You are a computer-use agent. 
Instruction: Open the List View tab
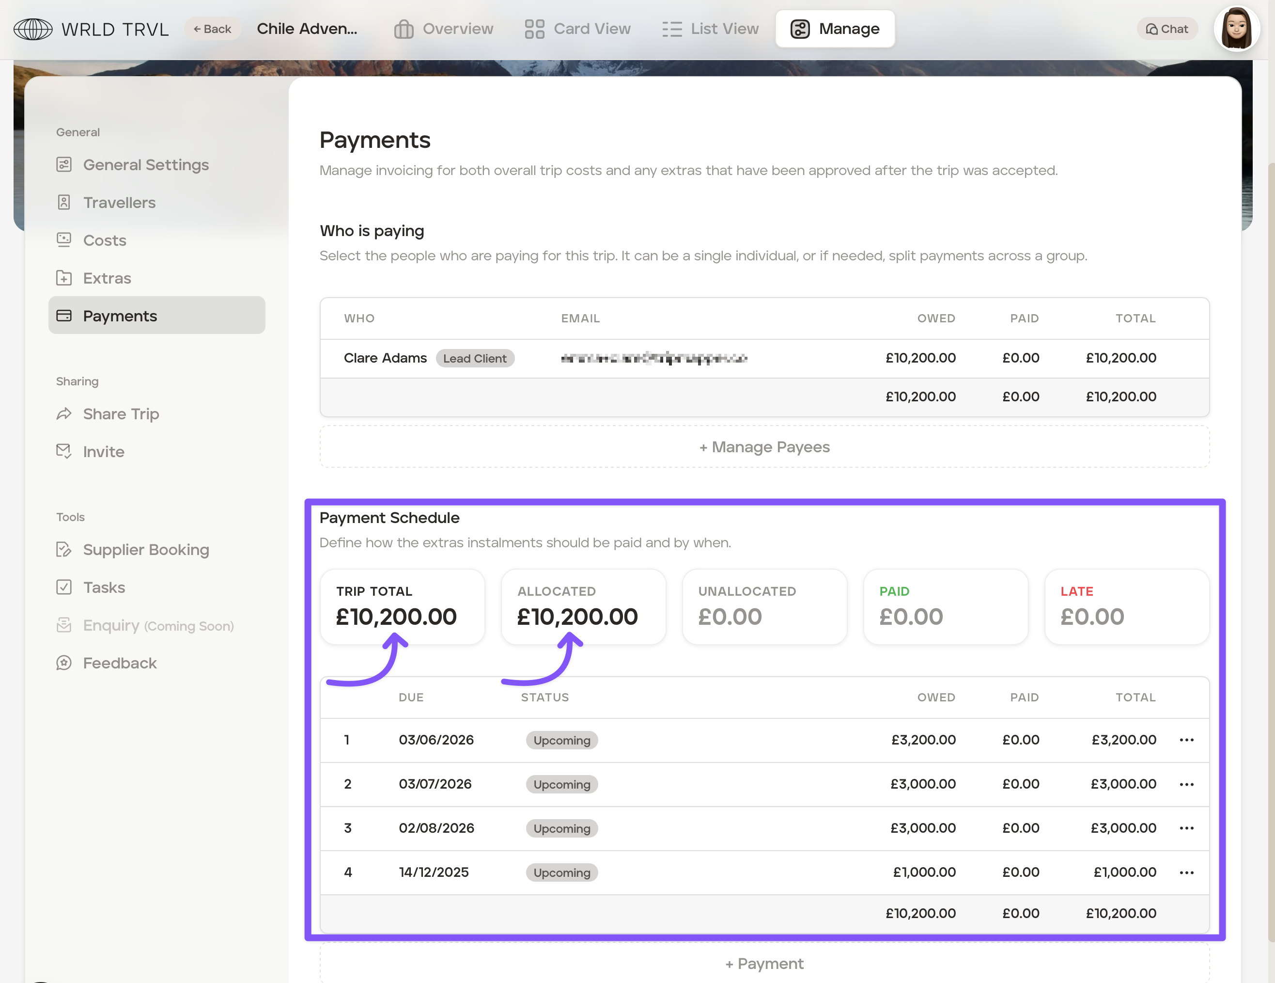point(711,29)
